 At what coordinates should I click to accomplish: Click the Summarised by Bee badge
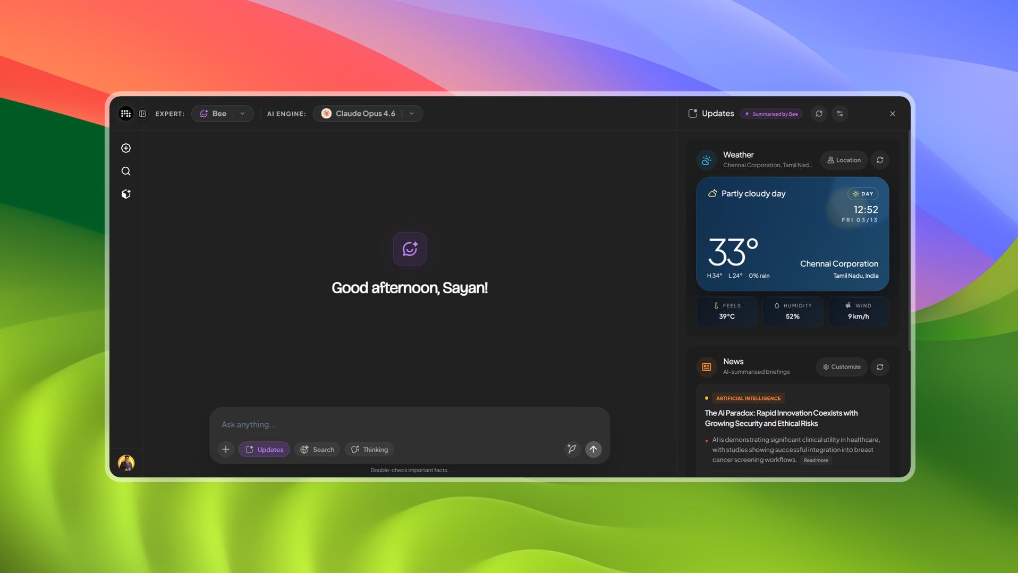tap(771, 114)
